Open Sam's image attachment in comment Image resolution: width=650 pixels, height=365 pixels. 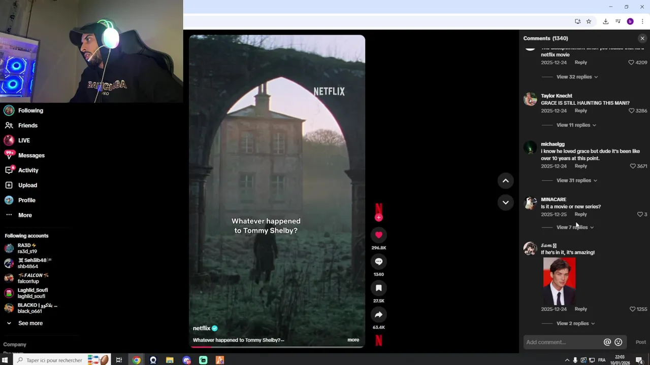[x=559, y=281]
